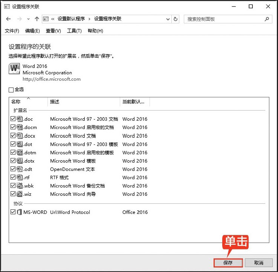Screen dimensions: 278x272
Task: Open the 工具(T) menu
Action: tap(74, 31)
